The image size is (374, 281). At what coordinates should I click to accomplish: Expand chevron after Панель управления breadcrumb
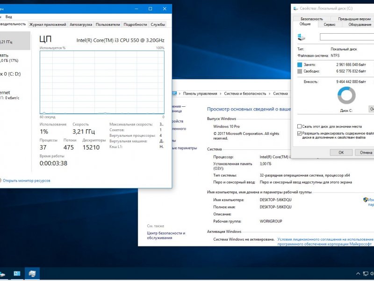point(221,94)
